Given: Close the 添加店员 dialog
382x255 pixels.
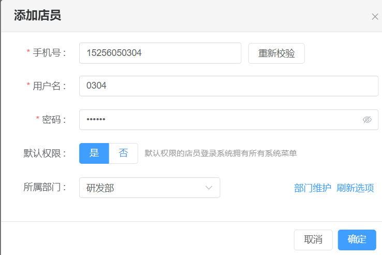Looking at the screenshot, I should point(375,17).
